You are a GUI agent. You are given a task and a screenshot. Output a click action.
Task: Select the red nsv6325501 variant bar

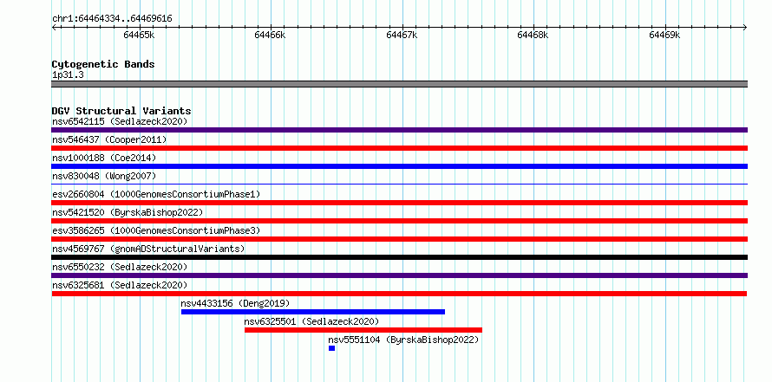363,330
